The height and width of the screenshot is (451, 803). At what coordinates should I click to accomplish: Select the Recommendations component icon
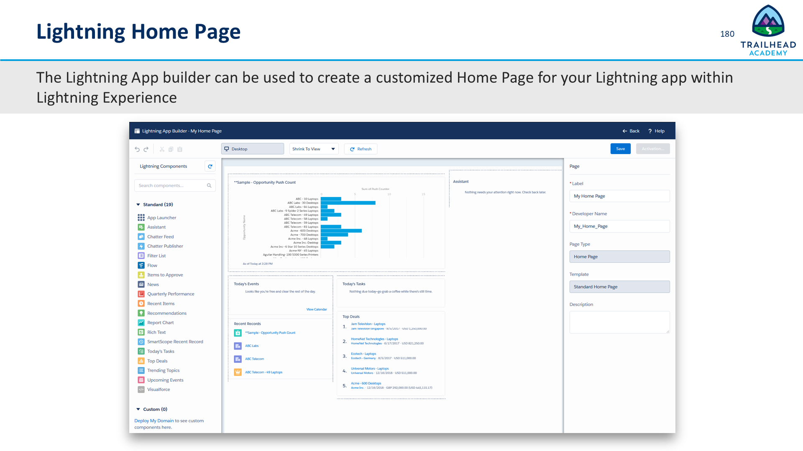coord(141,313)
